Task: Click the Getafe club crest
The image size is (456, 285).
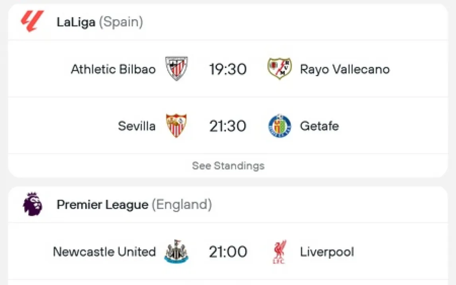Action: click(x=279, y=126)
